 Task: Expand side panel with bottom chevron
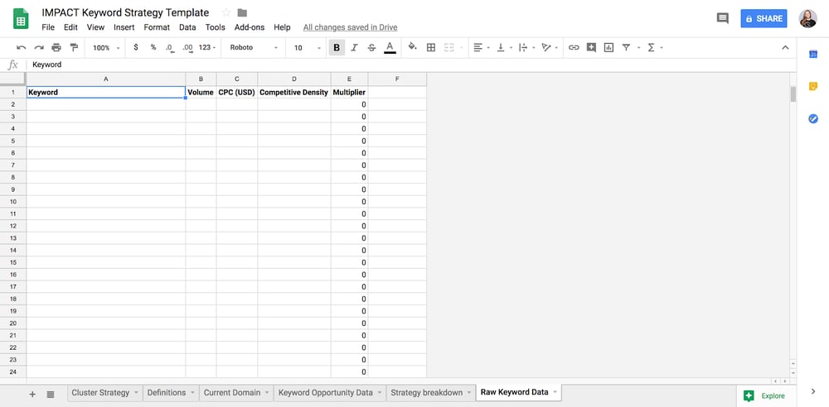coord(813,391)
